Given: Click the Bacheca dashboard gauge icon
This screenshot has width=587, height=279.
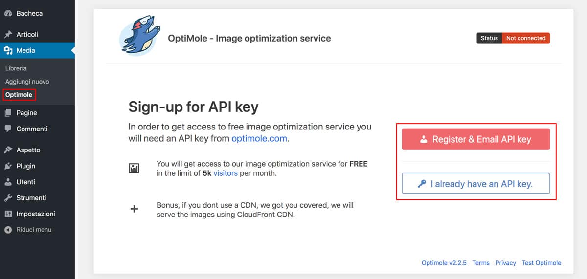Looking at the screenshot, I should click(8, 13).
